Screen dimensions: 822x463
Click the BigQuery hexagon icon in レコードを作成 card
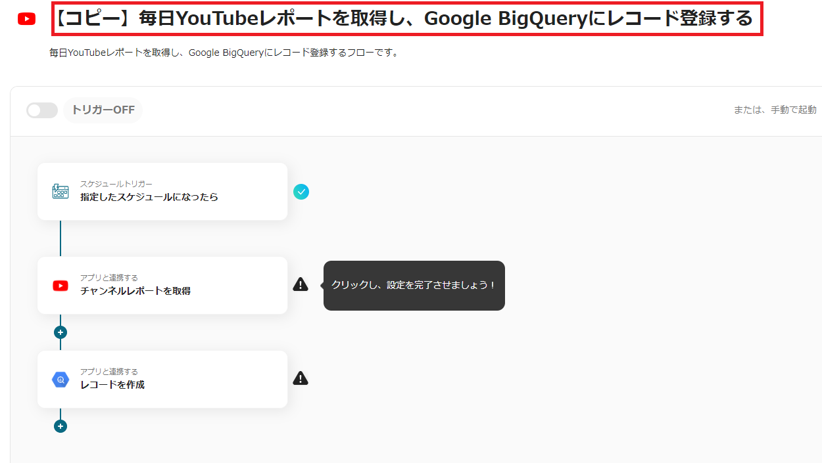click(60, 380)
